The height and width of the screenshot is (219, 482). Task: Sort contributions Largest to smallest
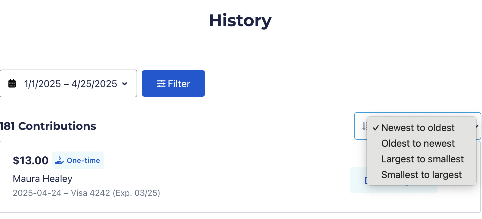[422, 159]
